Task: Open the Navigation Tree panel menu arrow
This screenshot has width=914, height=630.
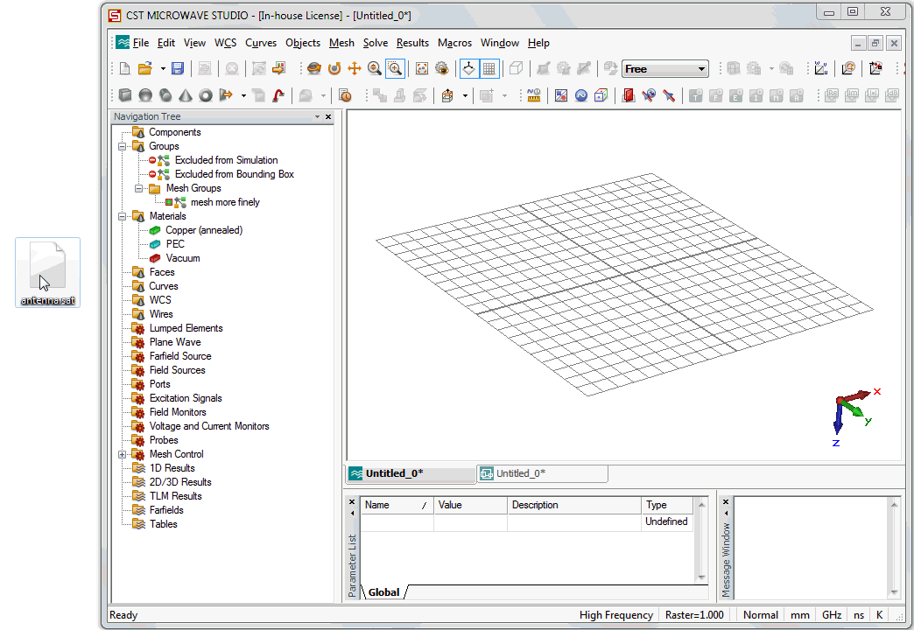Action: pos(317,116)
